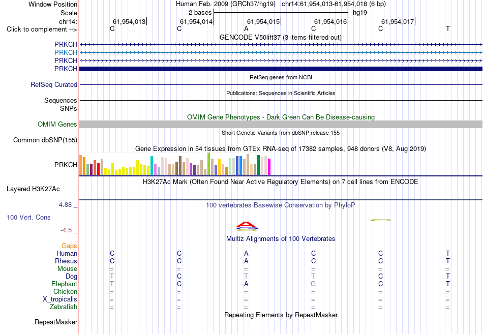Open the OMIM Genes track label
This screenshot has height=334, width=483.
coord(57,124)
